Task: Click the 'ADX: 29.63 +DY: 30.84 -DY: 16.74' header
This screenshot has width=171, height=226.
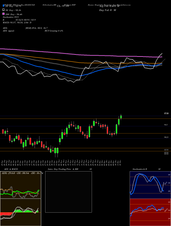Action: coord(22,173)
